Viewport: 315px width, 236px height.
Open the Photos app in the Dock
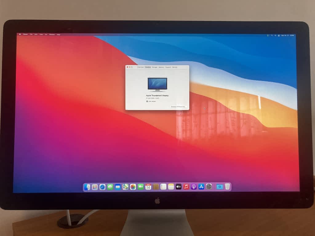133,187
